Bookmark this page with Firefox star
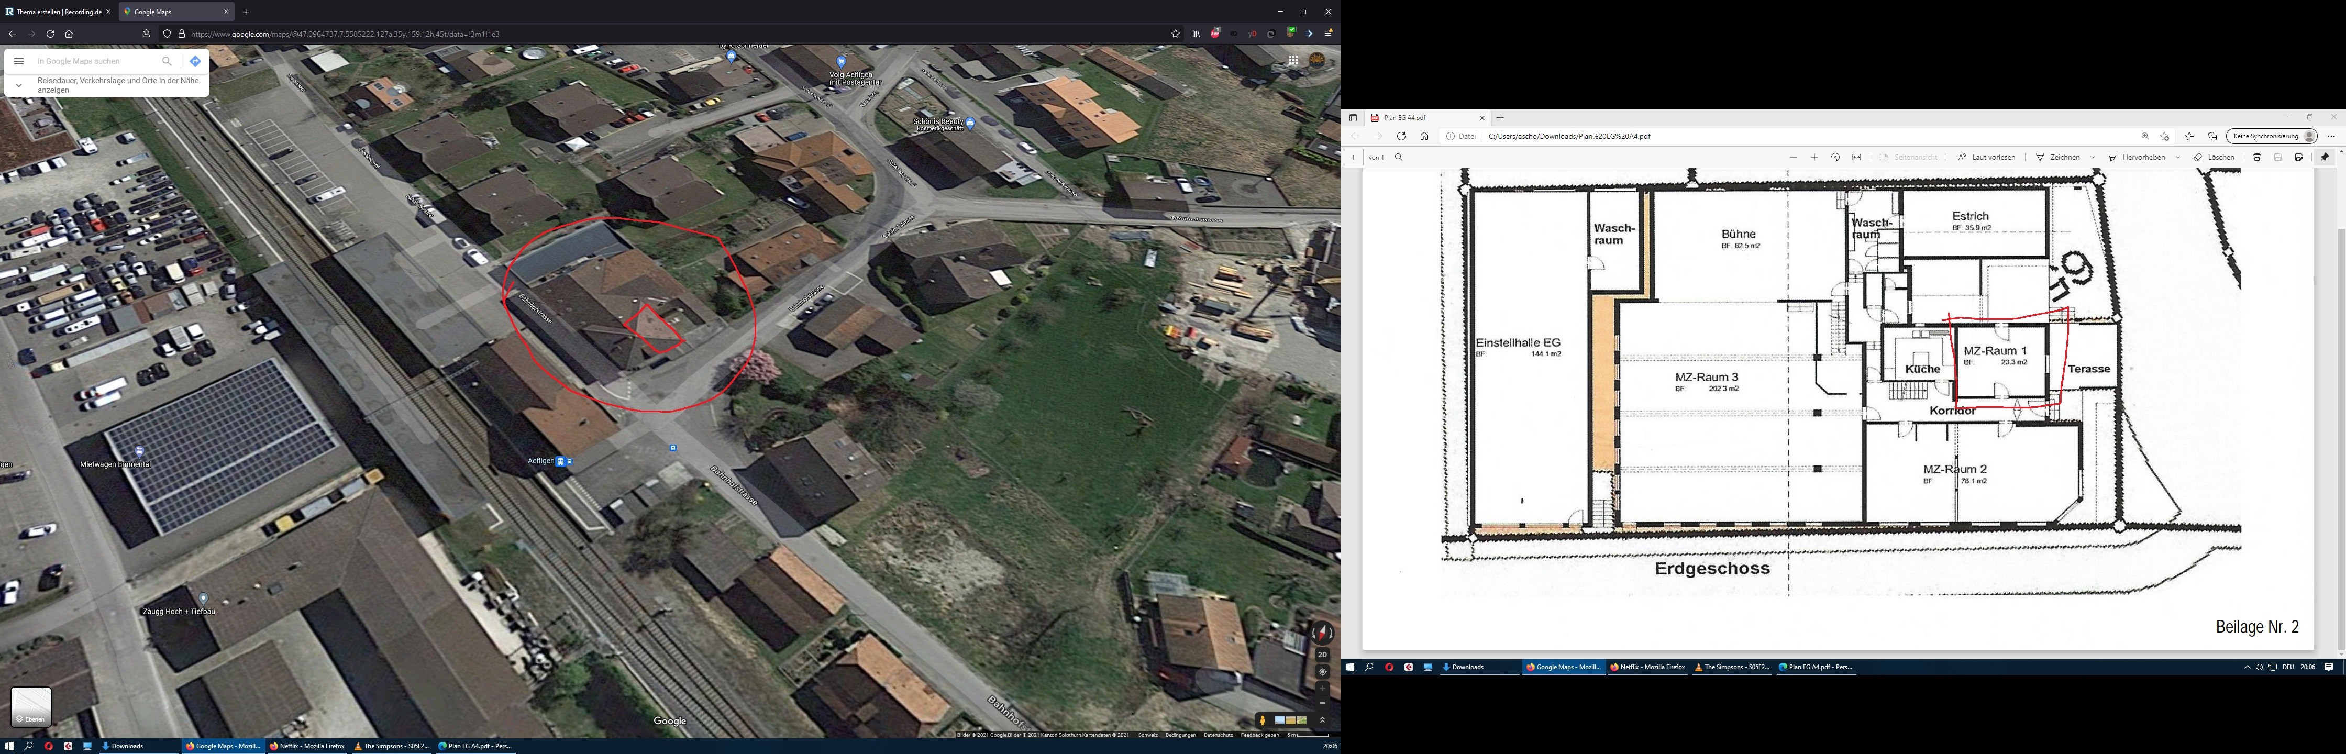Viewport: 2346px width, 754px height. (x=1176, y=34)
